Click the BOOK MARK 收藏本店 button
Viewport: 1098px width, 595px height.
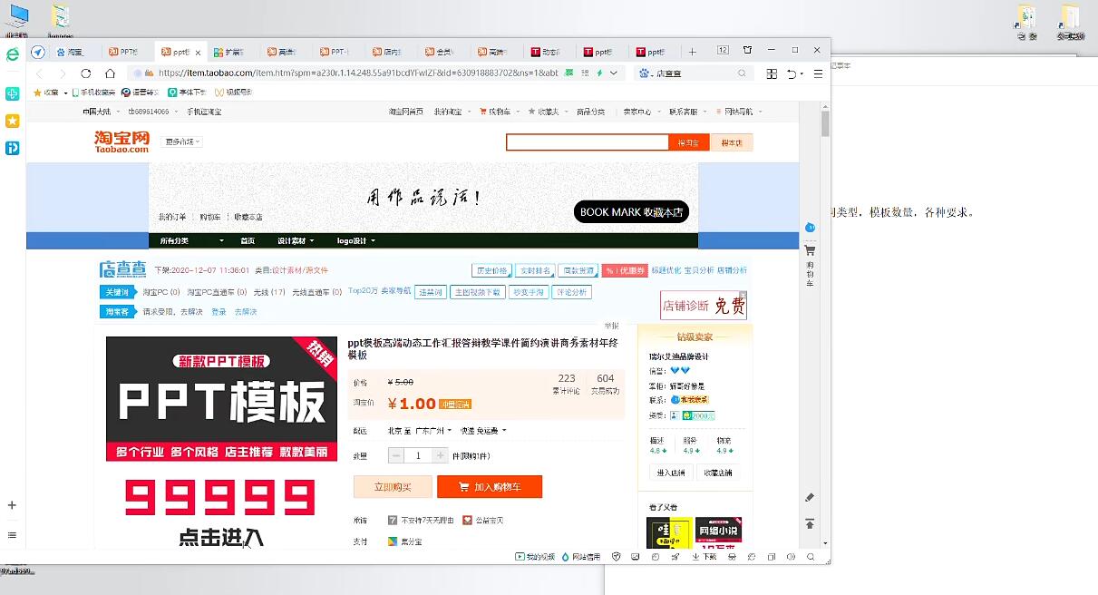coord(632,211)
